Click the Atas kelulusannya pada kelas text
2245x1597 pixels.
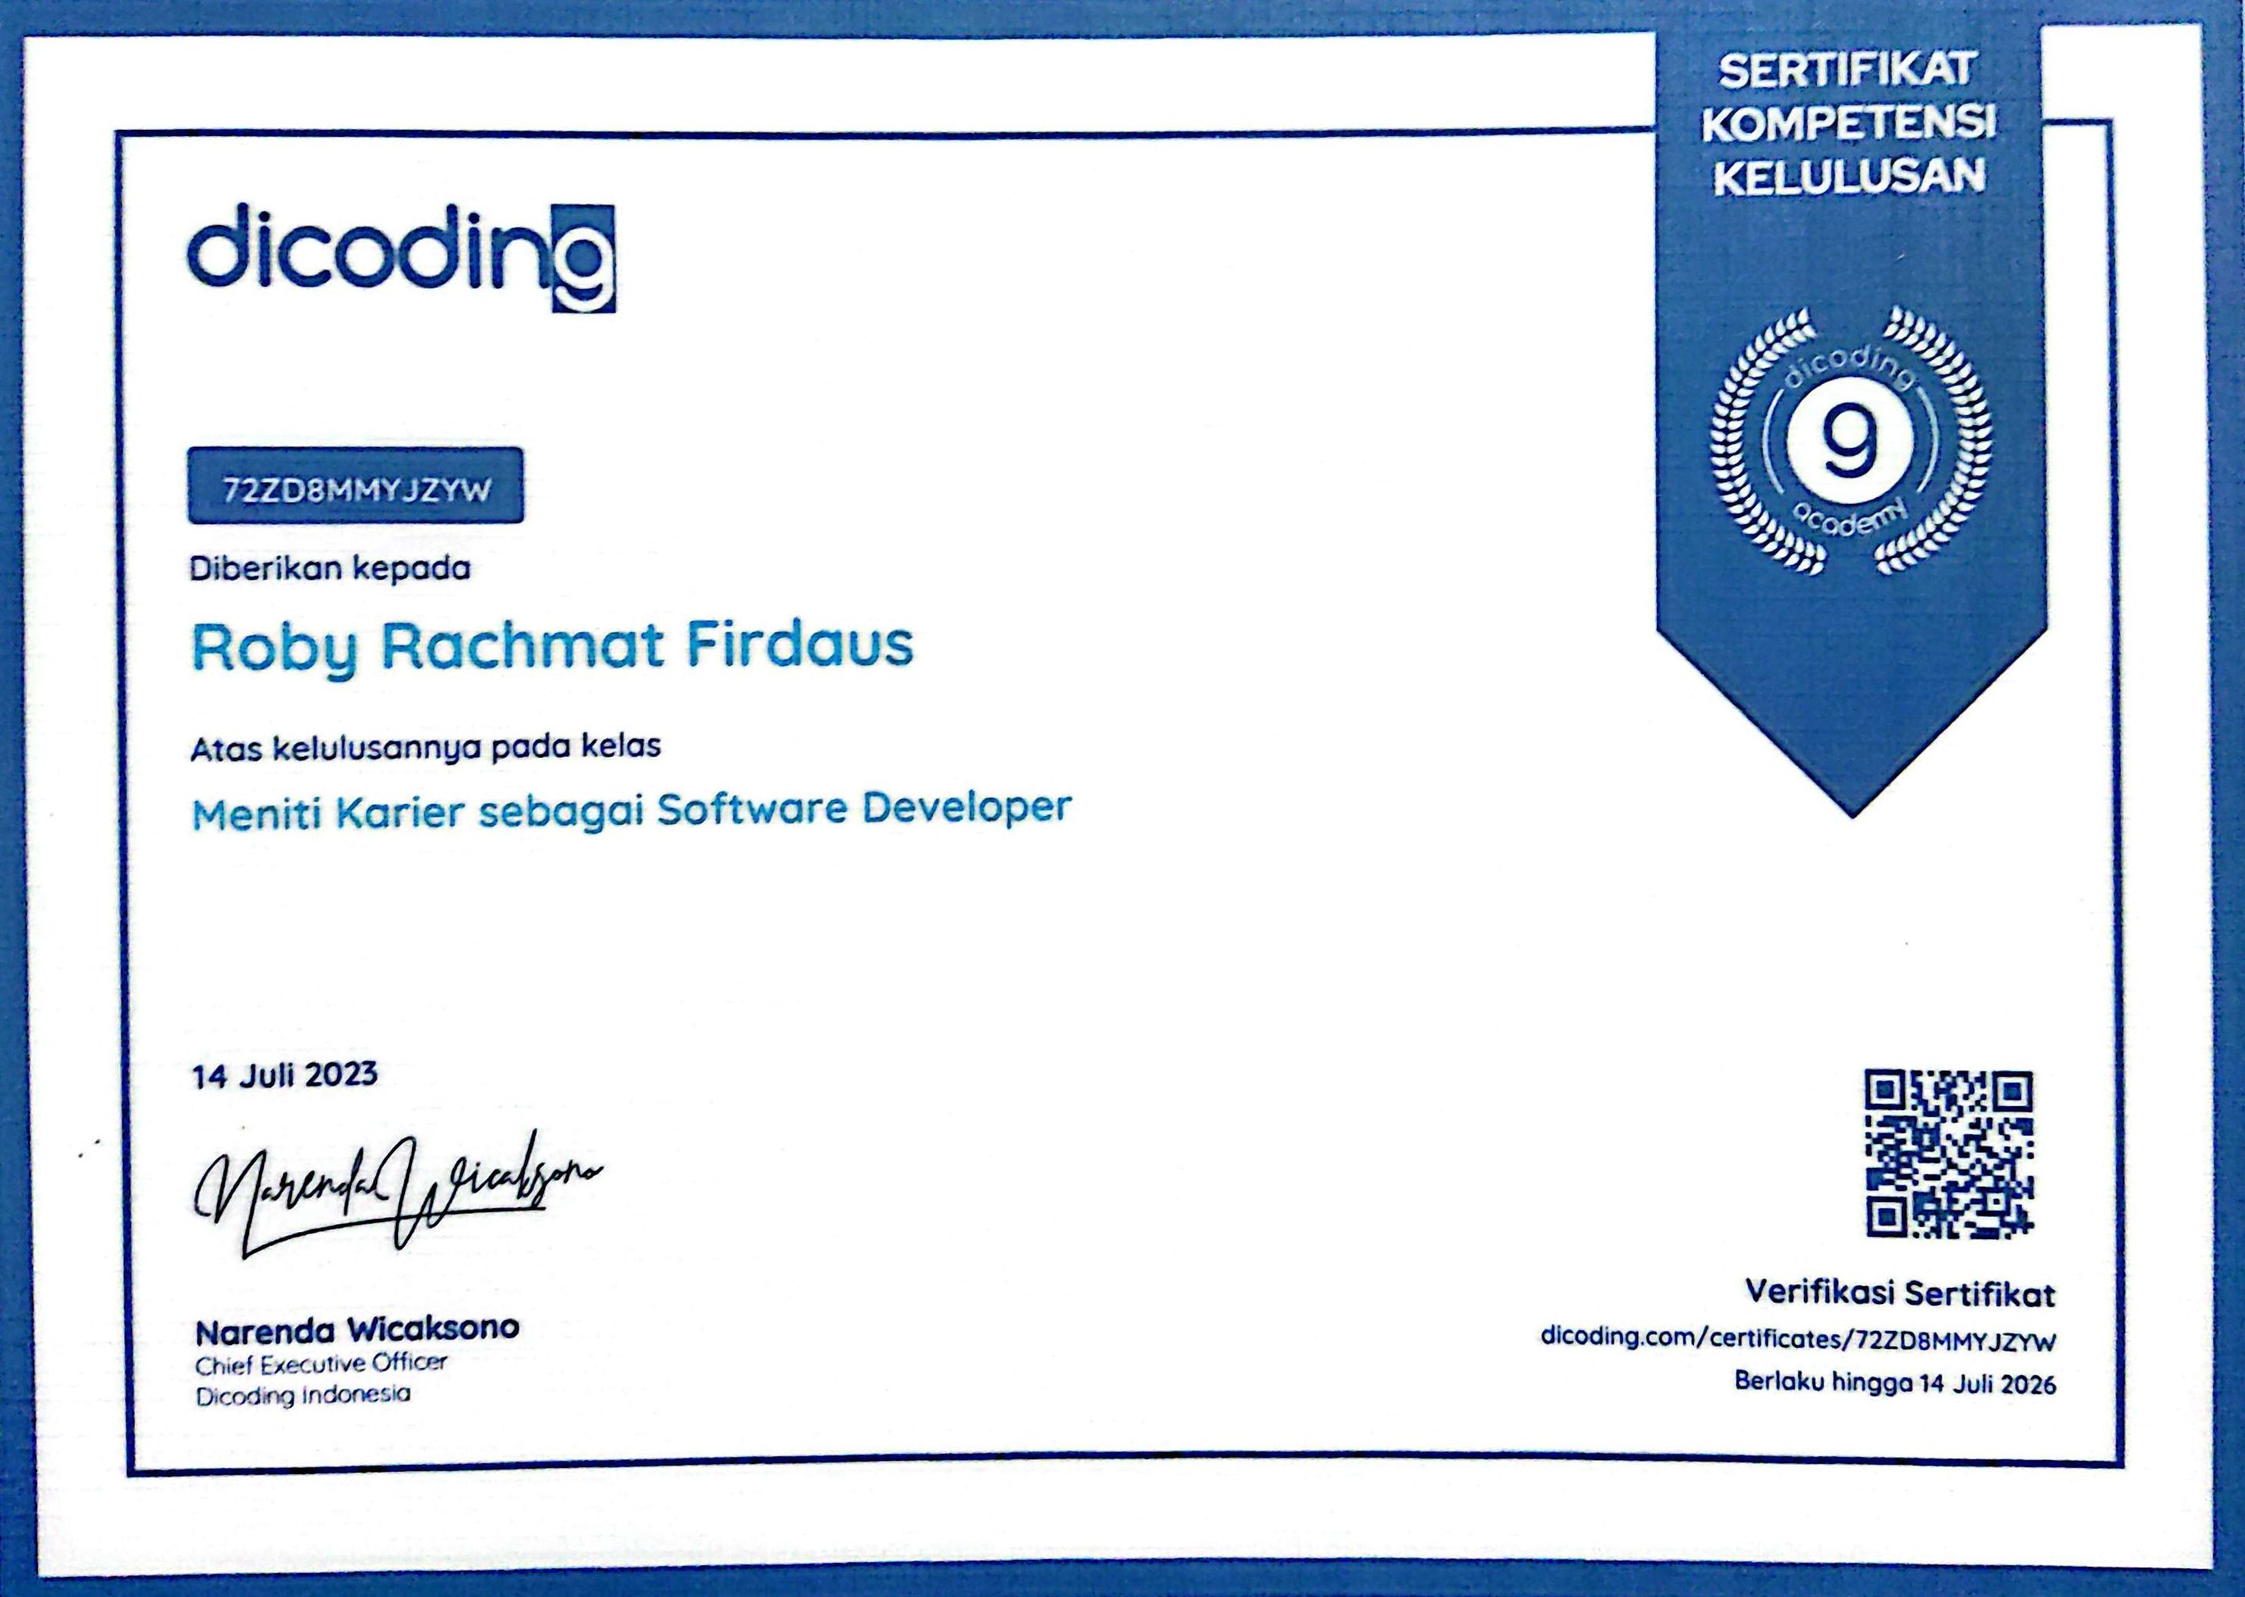(x=424, y=747)
